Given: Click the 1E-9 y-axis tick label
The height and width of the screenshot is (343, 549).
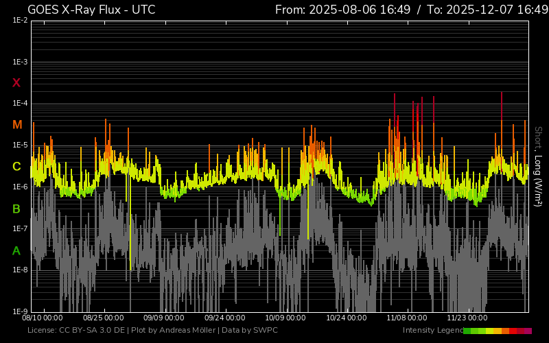Looking at the screenshot, I should [20, 311].
